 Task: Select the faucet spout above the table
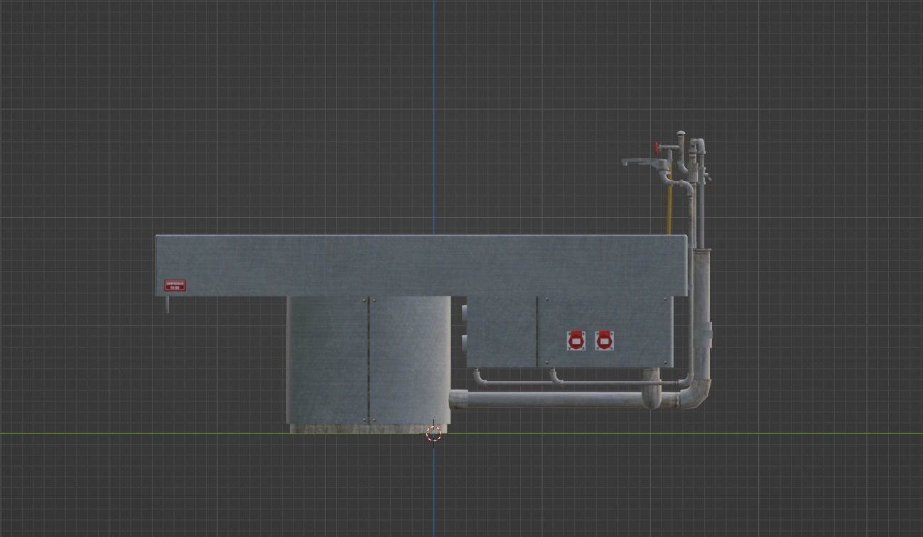click(x=644, y=164)
